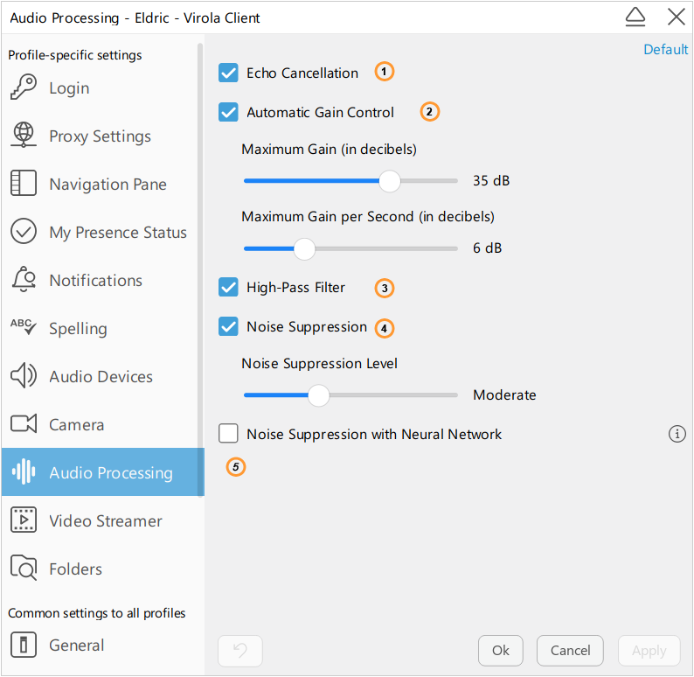Confirm with the Ok button

coord(501,651)
